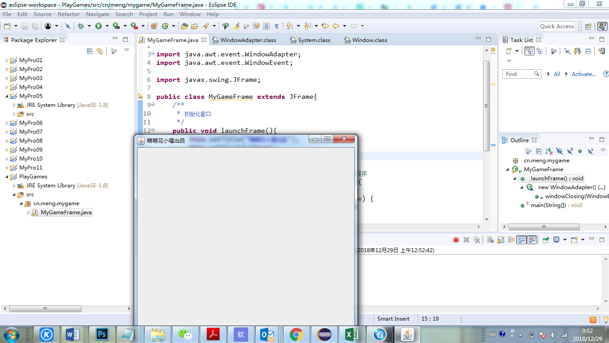This screenshot has width=609, height=343.
Task: Select main(String[]) in Outline
Action: [x=556, y=205]
